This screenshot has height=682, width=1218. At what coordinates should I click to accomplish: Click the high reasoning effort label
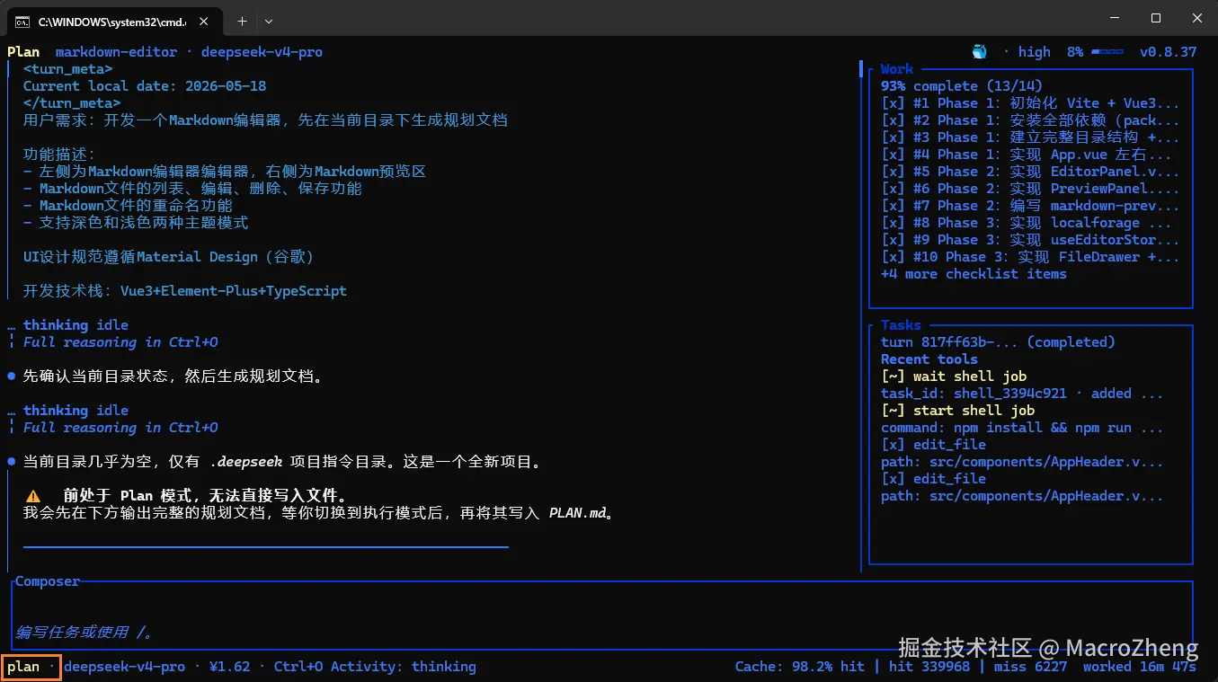coord(1034,52)
